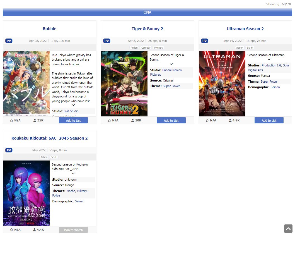Click the 4.8K members count on Ultraman
Screen dimensions: 295x273
234,120
